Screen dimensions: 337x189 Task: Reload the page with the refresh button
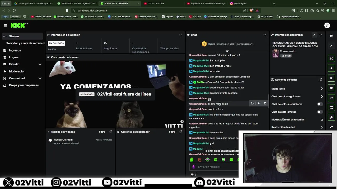pyautogui.click(x=14, y=10)
